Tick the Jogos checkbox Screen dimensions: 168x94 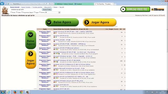pyautogui.click(x=34, y=12)
